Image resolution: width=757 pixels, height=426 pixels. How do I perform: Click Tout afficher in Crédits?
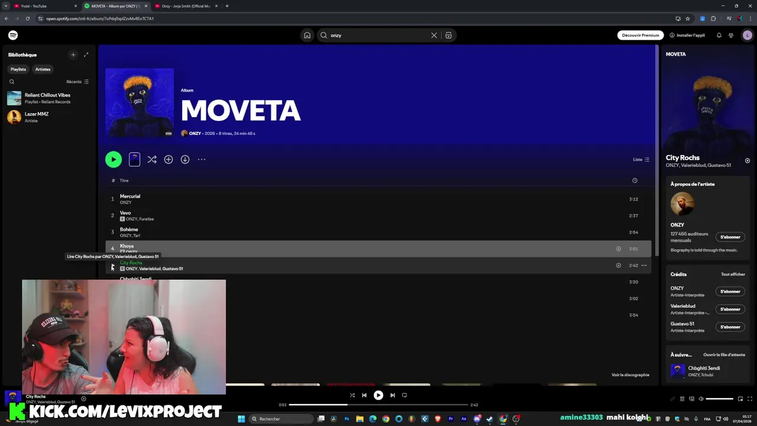[733, 275]
